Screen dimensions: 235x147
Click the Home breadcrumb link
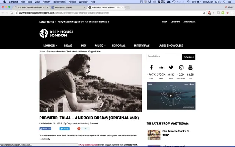click(42, 51)
